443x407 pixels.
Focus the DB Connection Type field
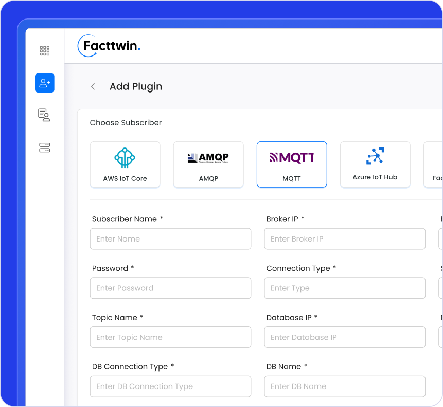170,386
